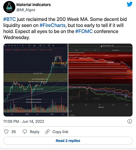Select the candlestick chart style icon
Image resolution: width=136 pixels, height=150 pixels.
[29, 46]
